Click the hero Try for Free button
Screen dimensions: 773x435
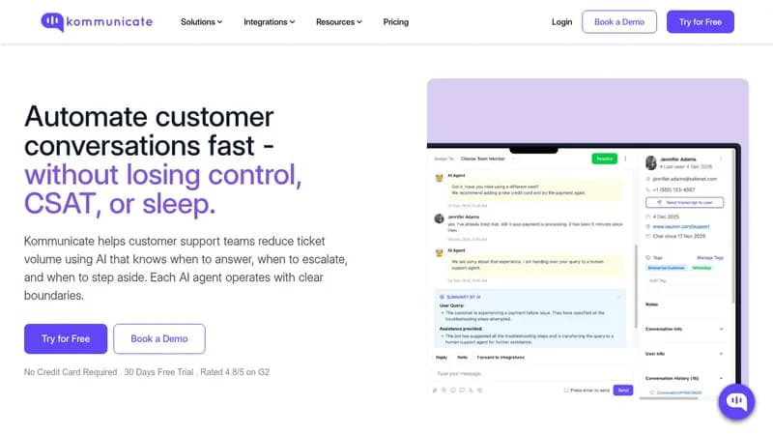click(x=66, y=339)
